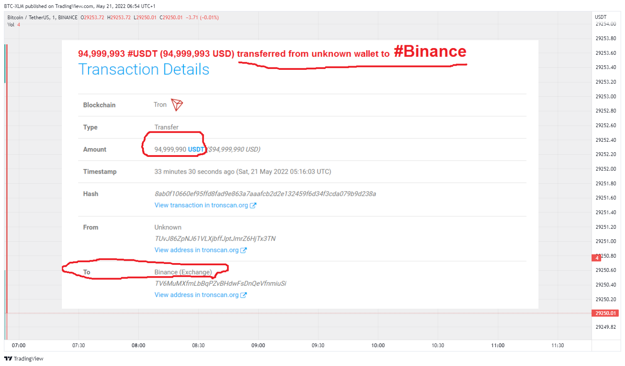
Task: Click the Transfer type value
Action: pyautogui.click(x=166, y=127)
